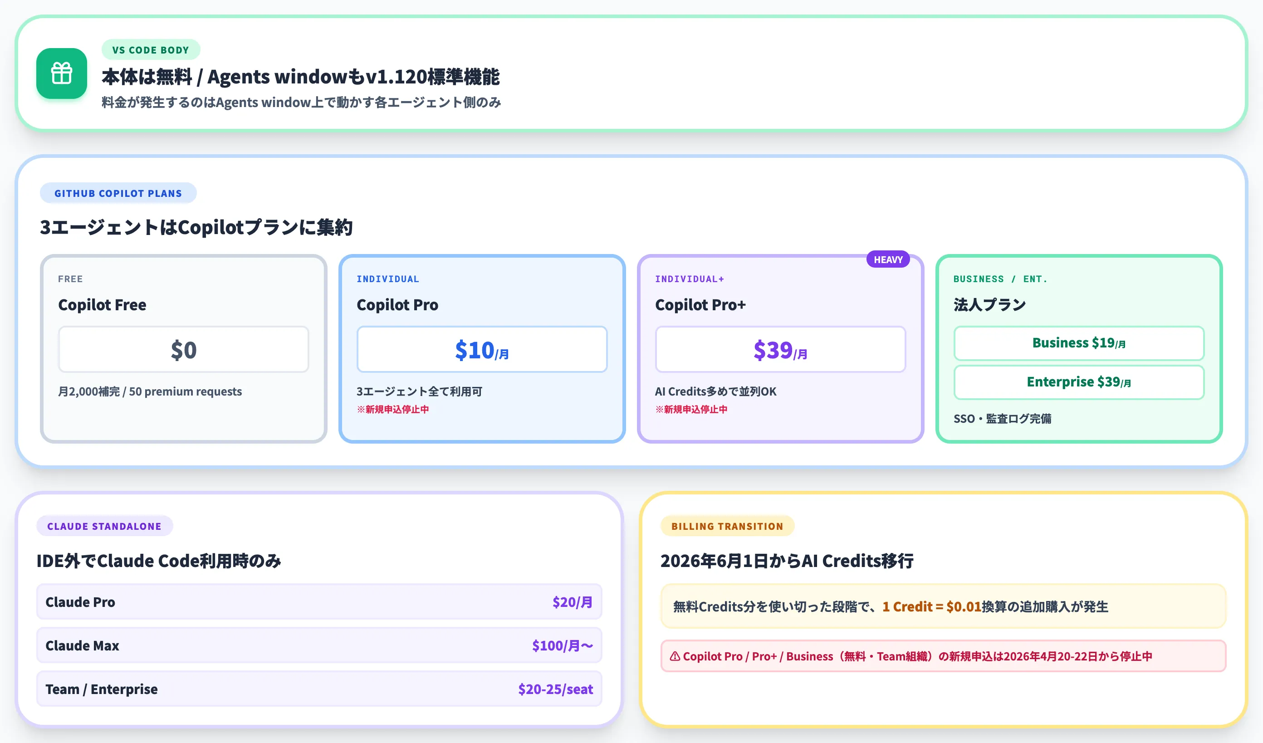The image size is (1263, 743).
Task: Select the $10/月 Copilot Pro price box
Action: pyautogui.click(x=482, y=350)
